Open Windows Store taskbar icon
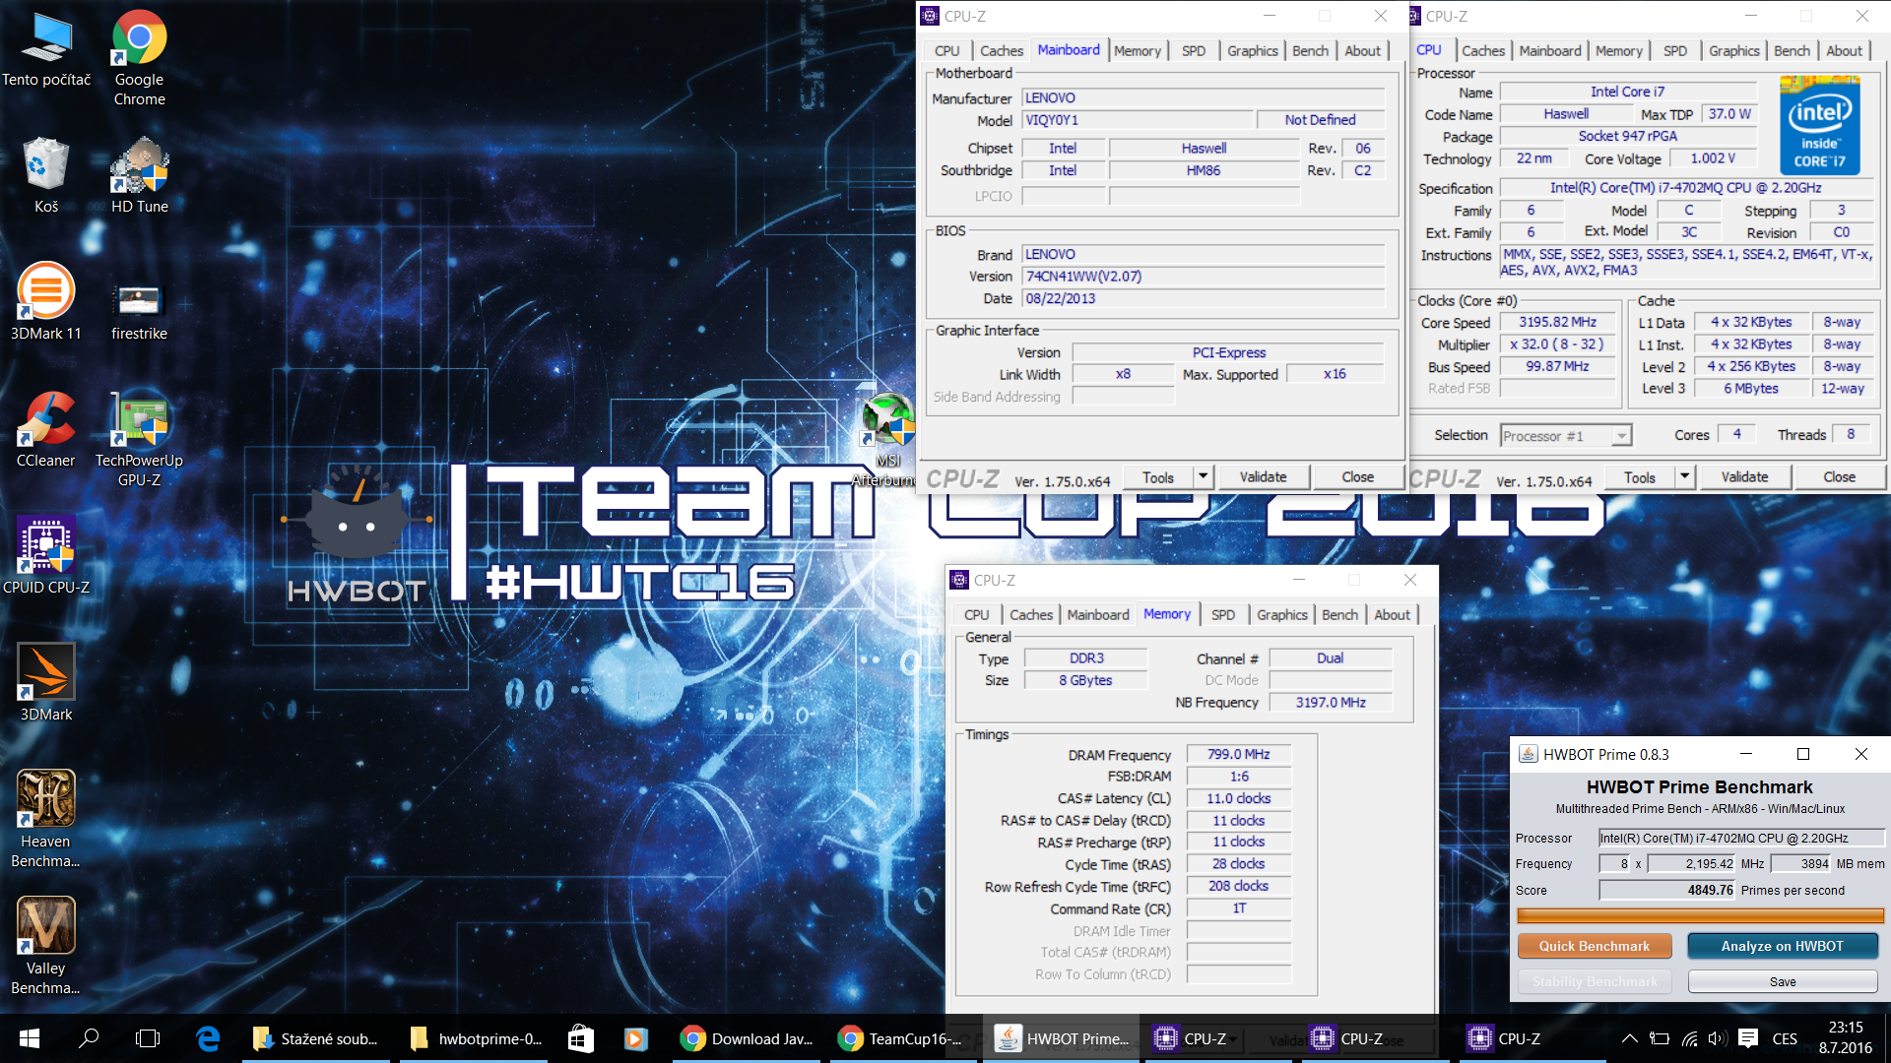This screenshot has height=1063, width=1891. 581,1038
